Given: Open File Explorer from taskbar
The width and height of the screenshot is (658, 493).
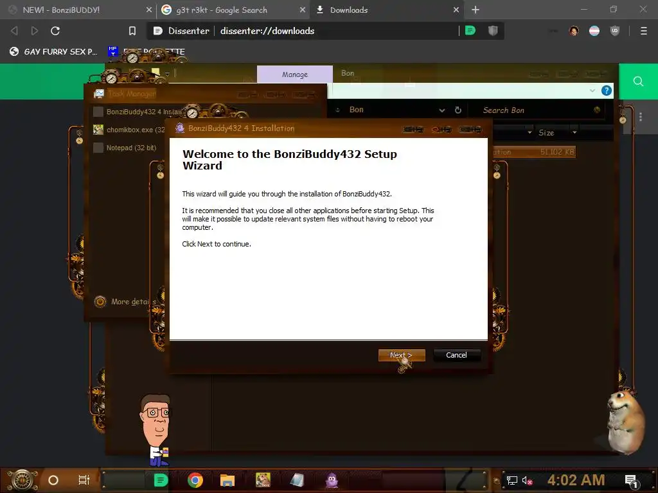Looking at the screenshot, I should click(x=227, y=480).
